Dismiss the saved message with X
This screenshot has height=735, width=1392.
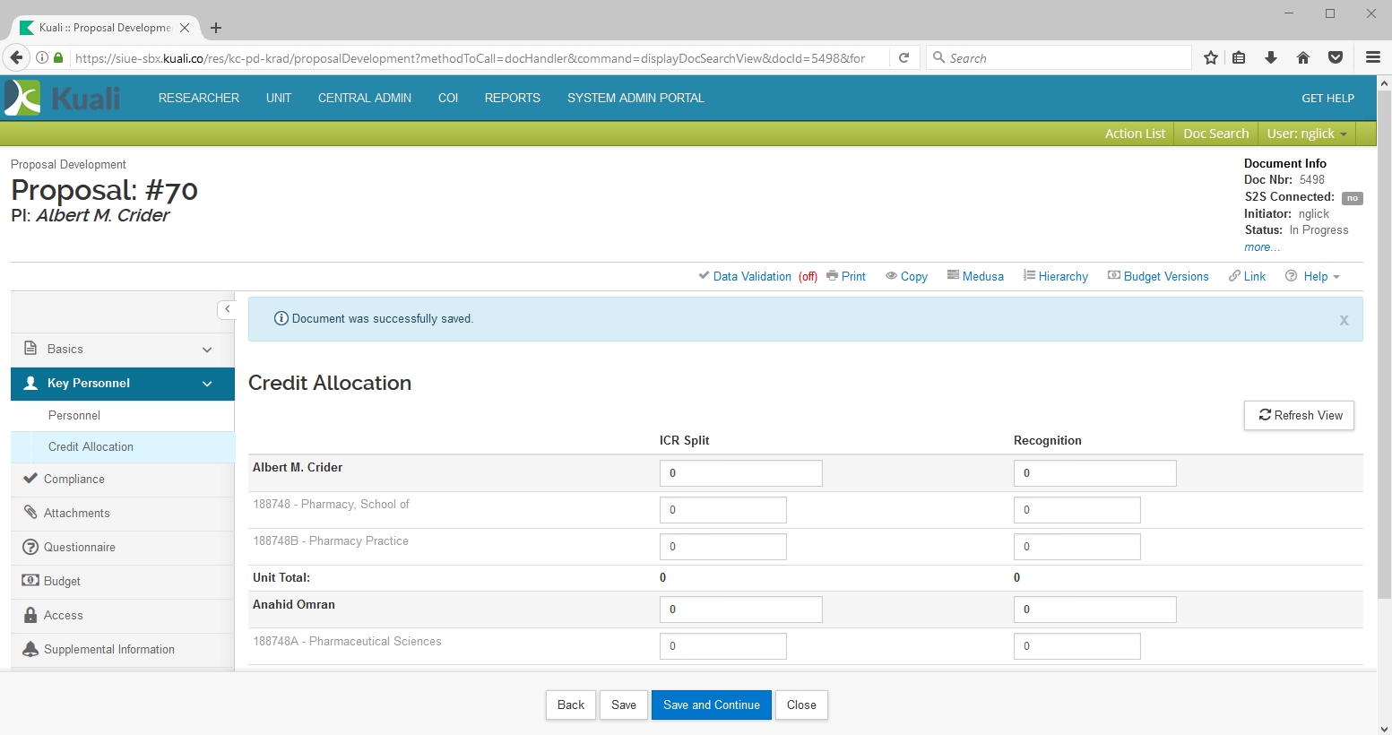click(1344, 320)
